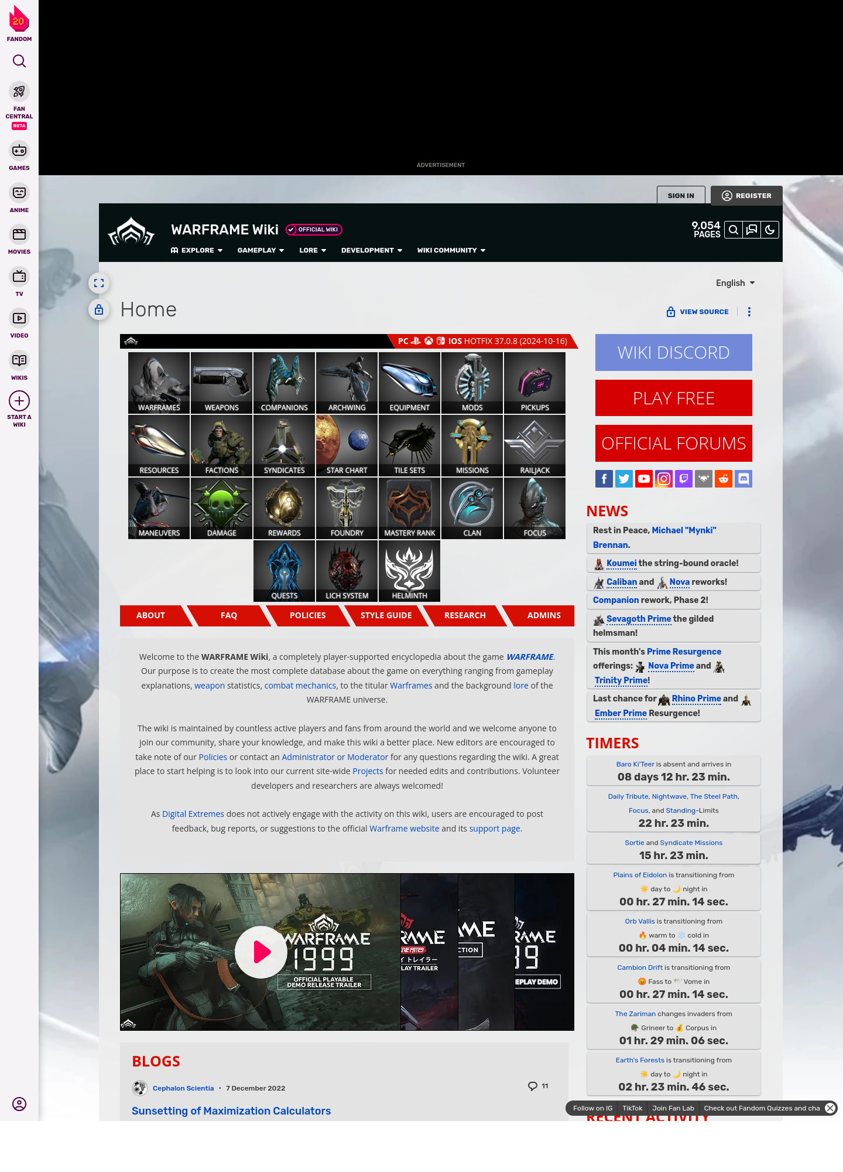Select the FAQ tab

[229, 615]
